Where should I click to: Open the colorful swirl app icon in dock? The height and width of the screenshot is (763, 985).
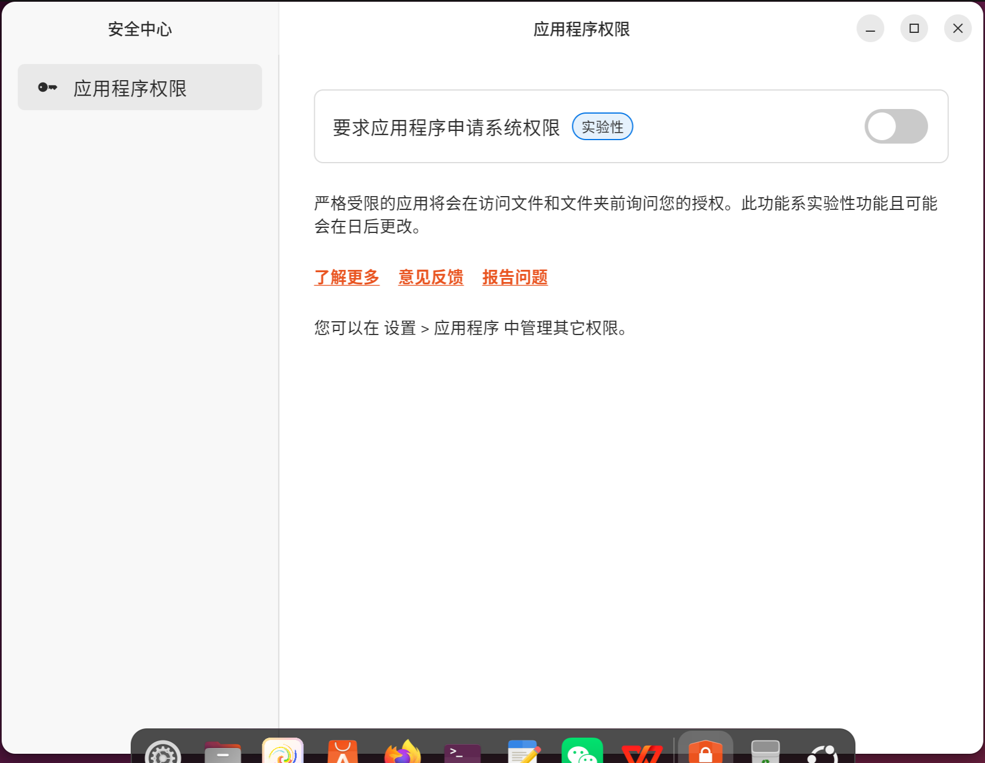coord(283,751)
